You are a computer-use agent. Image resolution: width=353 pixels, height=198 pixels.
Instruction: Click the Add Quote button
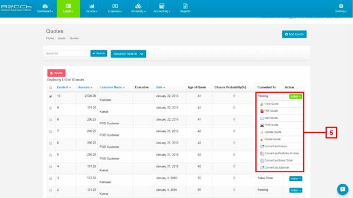[294, 34]
